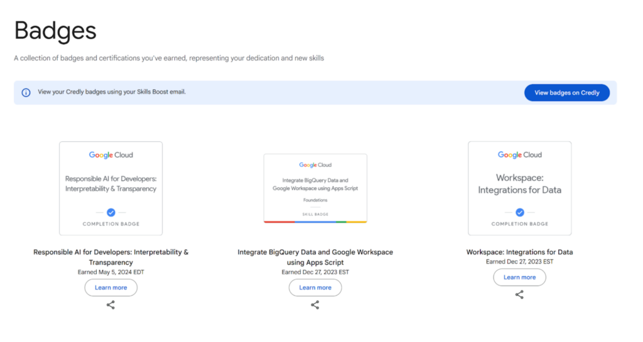Open View badges on Credly
This screenshot has width=643, height=342.
click(x=567, y=93)
